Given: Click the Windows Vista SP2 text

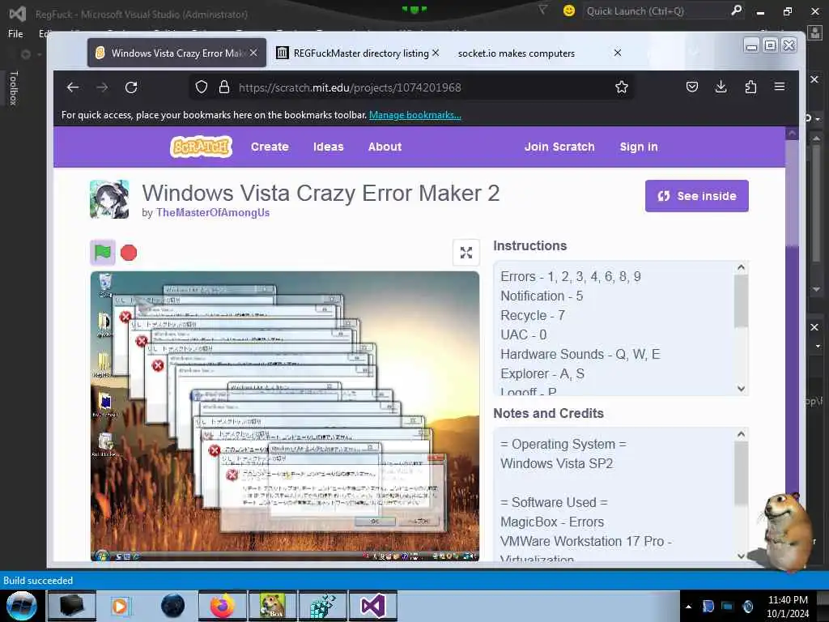Looking at the screenshot, I should coord(556,463).
